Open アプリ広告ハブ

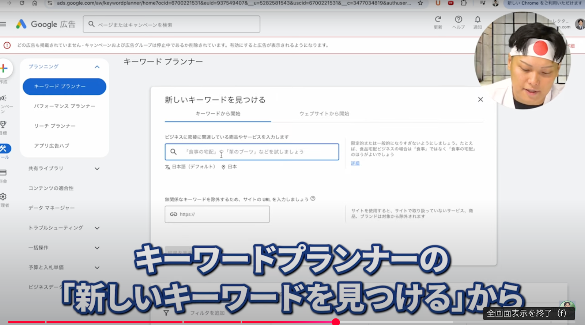click(52, 146)
